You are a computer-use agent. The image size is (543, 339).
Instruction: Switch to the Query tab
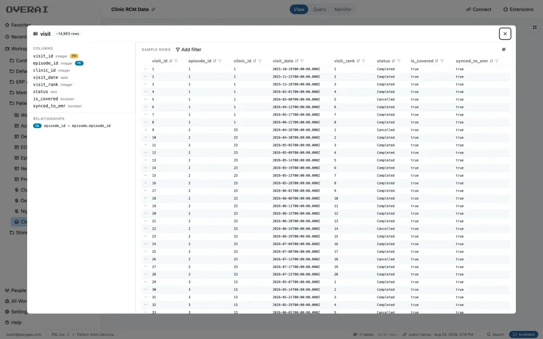[x=319, y=9]
